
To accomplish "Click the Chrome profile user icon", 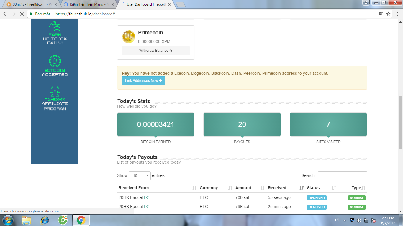I will pyautogui.click(x=366, y=3).
